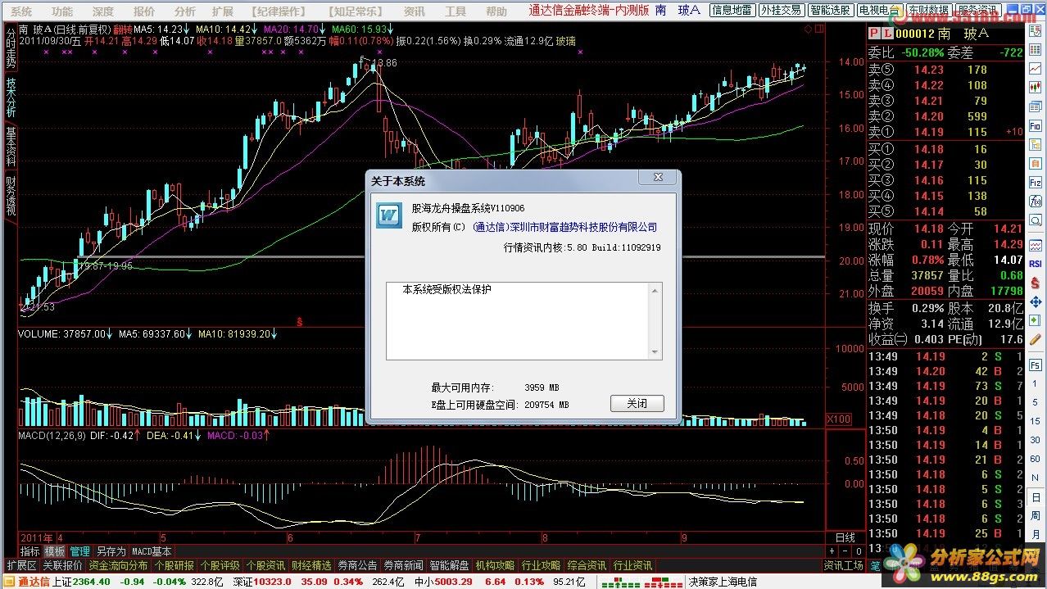Select the N custom period option
1047x589 pixels.
tap(1036, 478)
